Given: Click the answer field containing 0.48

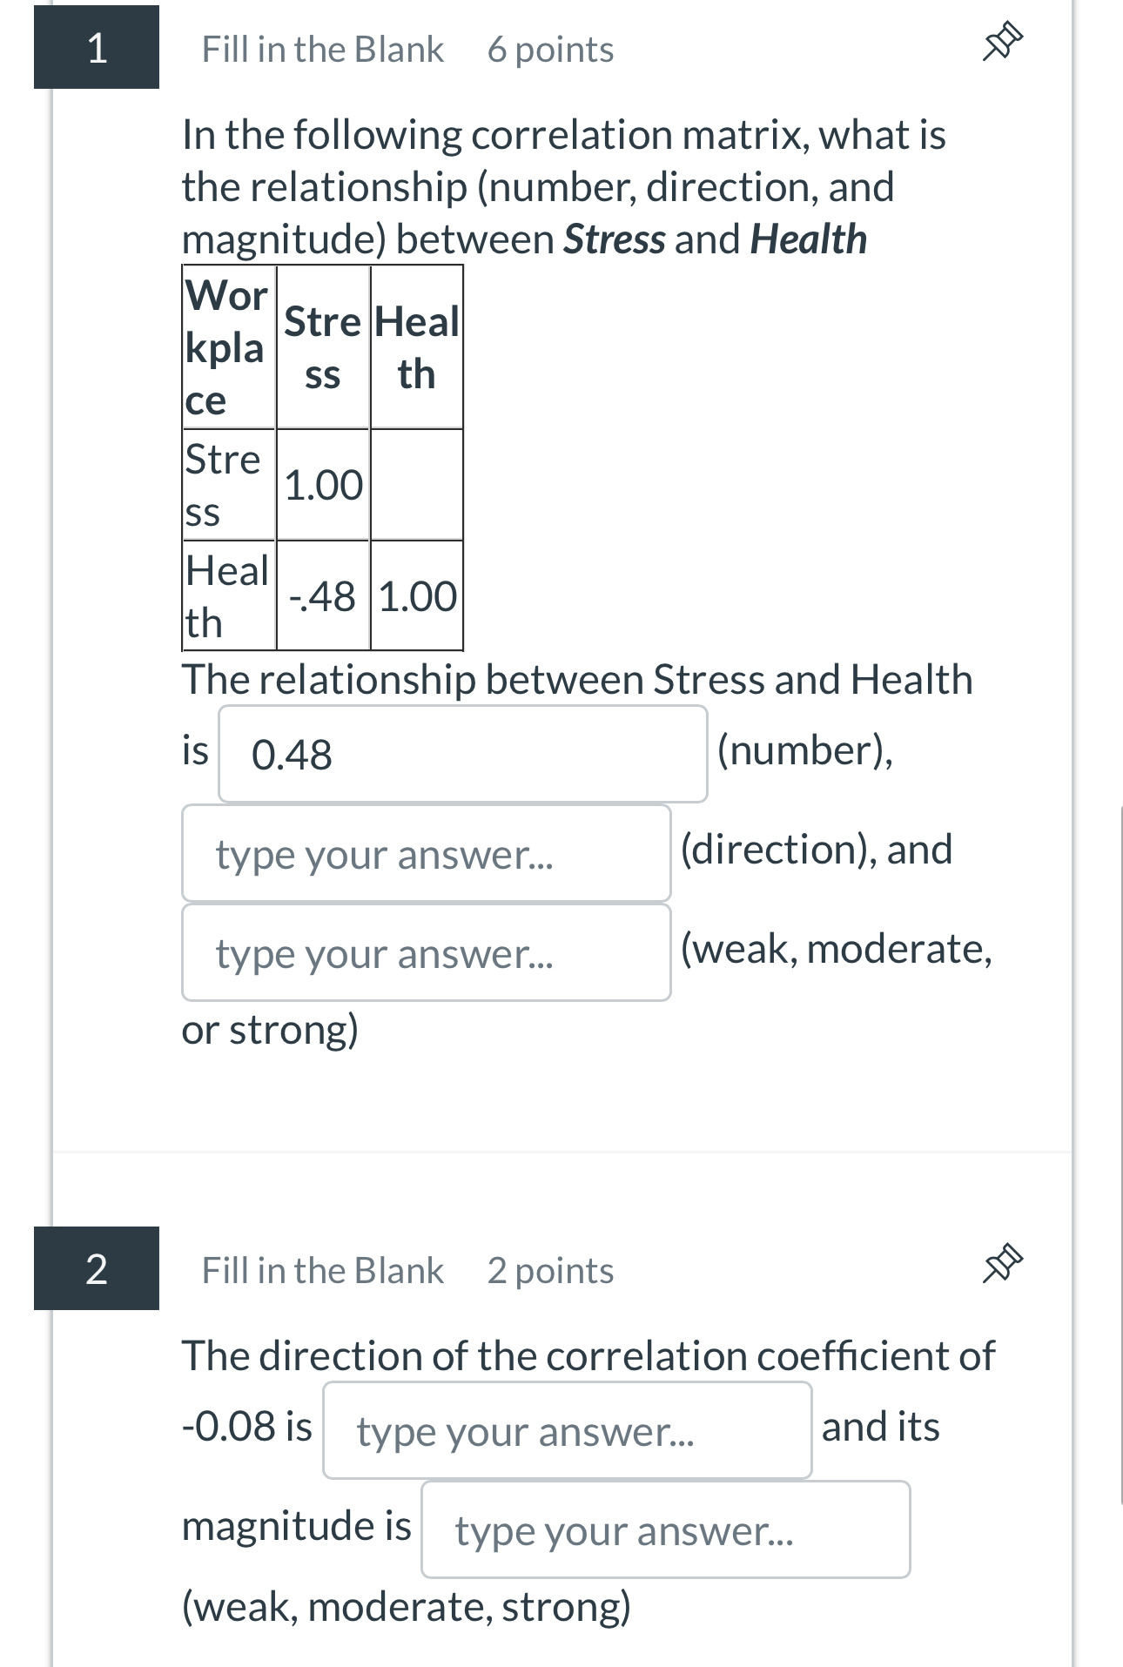Looking at the screenshot, I should 461,753.
